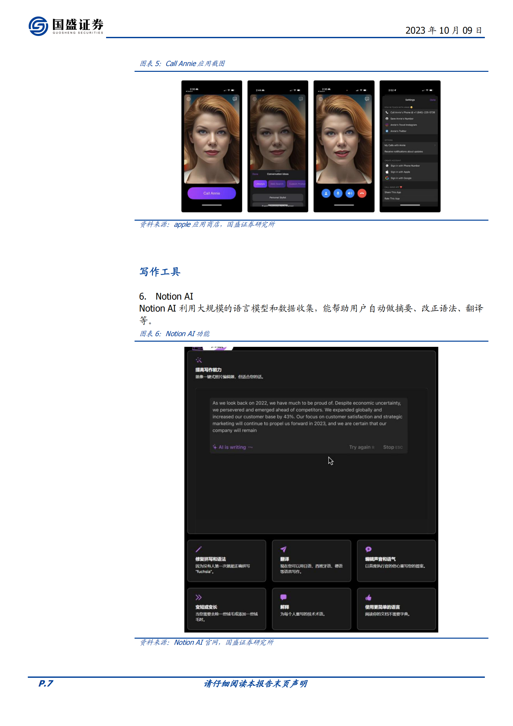
Task: Click the pencil icon for fixing spelling
Action: 199,549
